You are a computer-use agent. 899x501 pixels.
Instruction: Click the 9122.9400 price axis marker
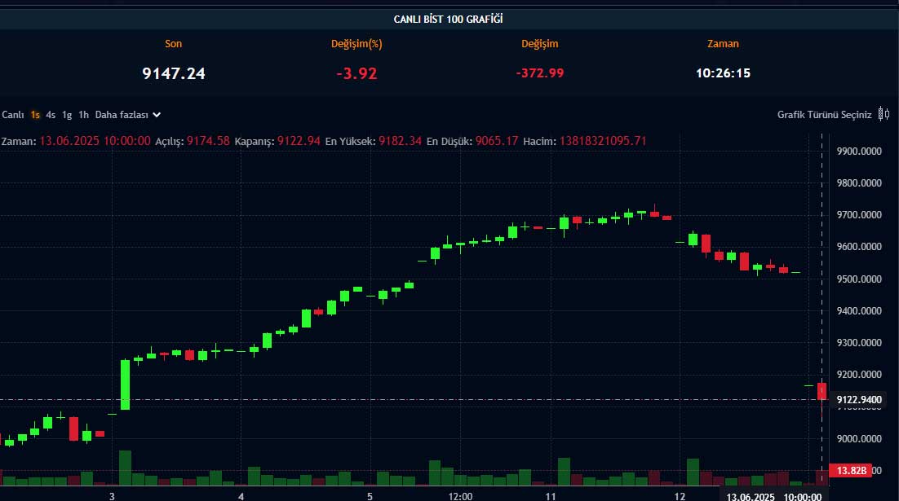click(x=859, y=400)
